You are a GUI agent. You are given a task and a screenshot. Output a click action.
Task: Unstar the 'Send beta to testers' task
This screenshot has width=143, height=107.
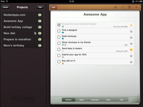click(131, 49)
